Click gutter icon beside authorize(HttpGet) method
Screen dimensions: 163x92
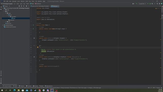pos(34,38)
